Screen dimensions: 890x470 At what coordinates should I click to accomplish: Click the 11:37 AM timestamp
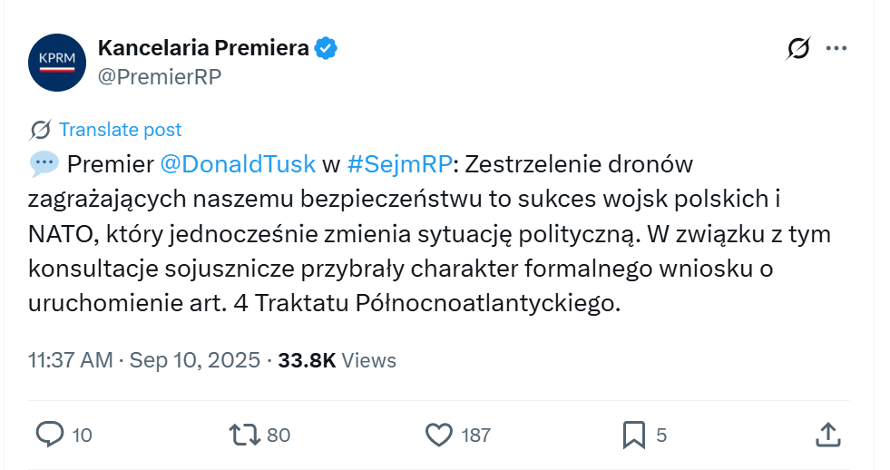[71, 360]
